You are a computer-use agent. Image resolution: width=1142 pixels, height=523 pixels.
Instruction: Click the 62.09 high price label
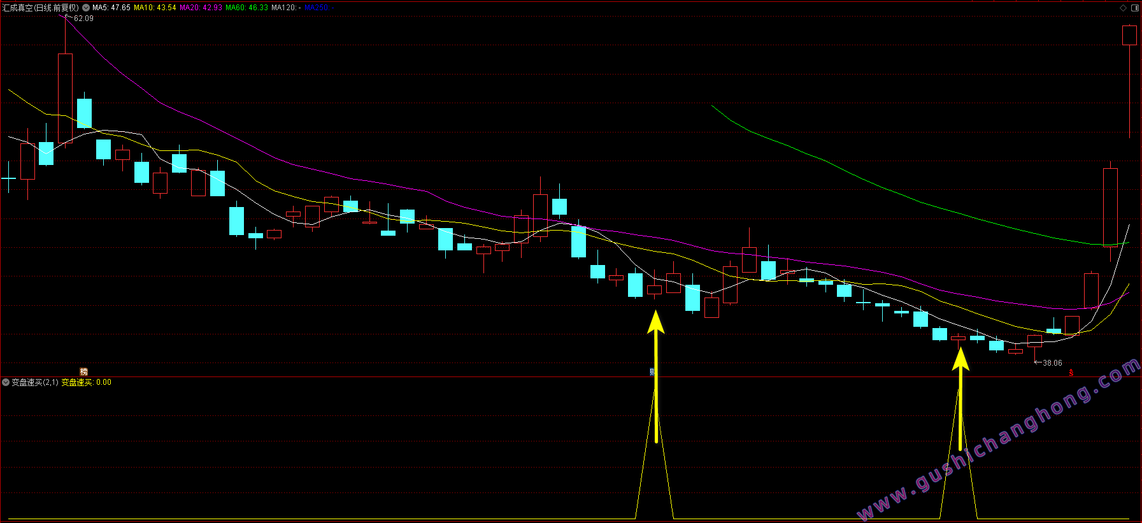83,18
